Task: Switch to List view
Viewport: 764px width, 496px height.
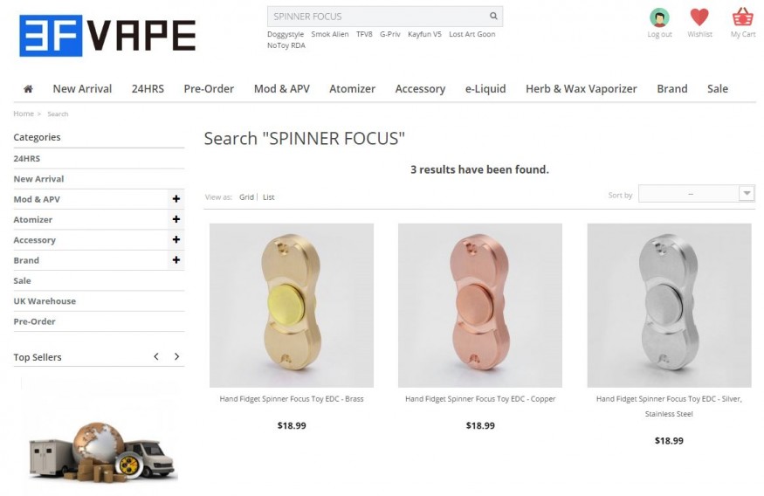Action: click(268, 197)
